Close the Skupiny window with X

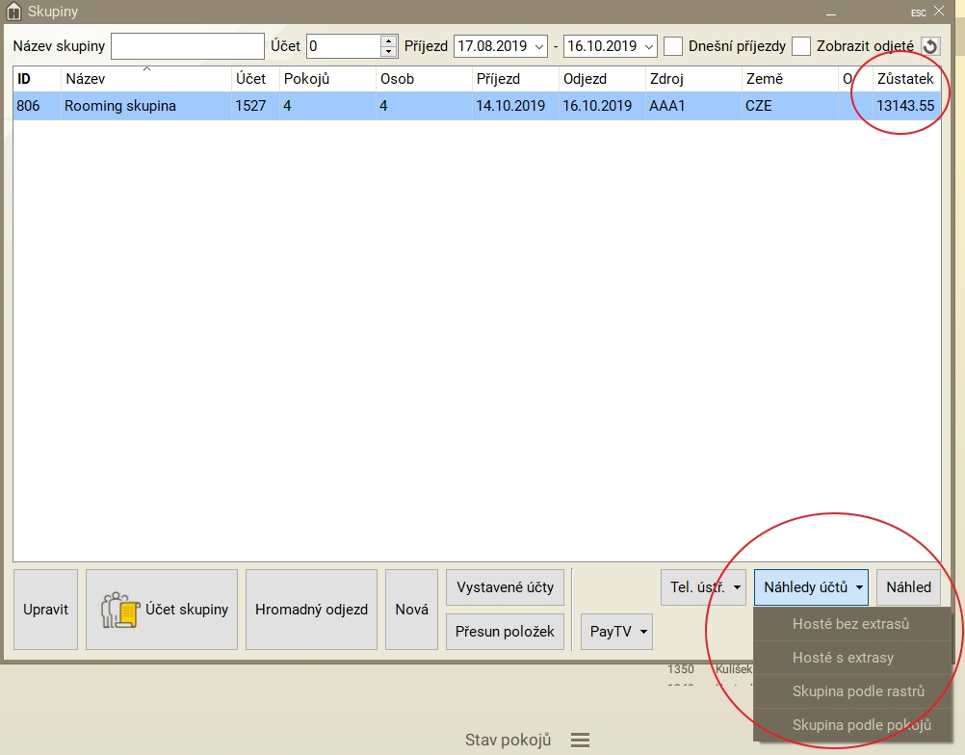tap(939, 12)
